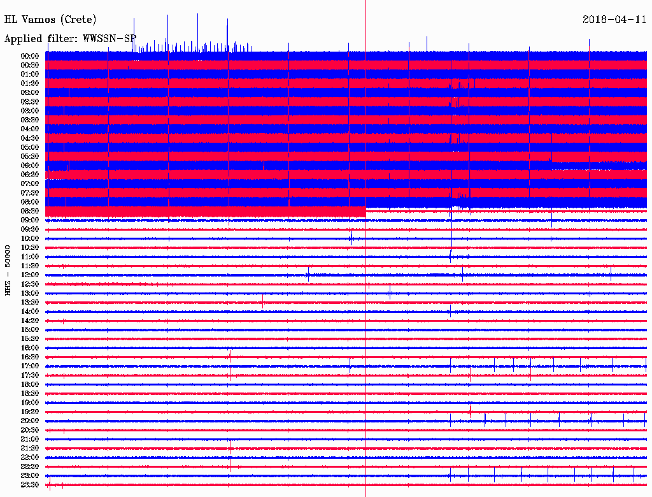Click the 02:00 time label

[30, 92]
